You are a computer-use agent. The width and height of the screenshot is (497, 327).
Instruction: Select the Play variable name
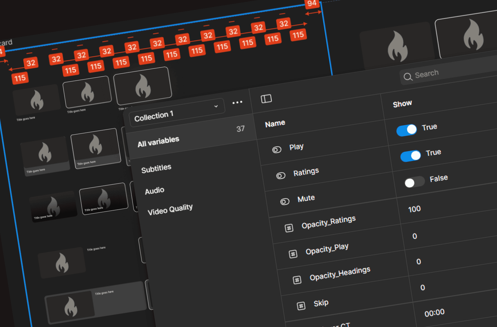(296, 147)
